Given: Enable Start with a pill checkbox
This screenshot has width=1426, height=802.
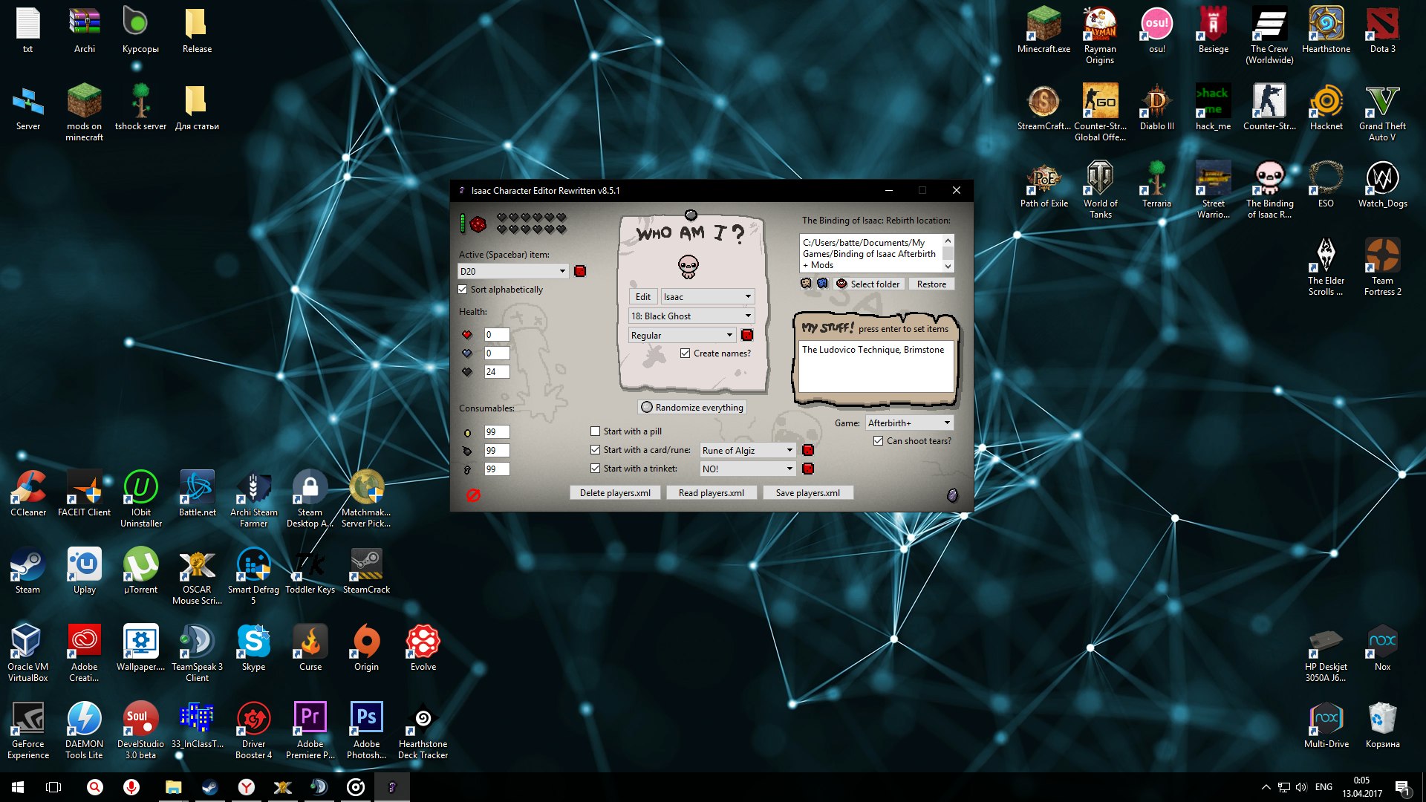Looking at the screenshot, I should [594, 431].
